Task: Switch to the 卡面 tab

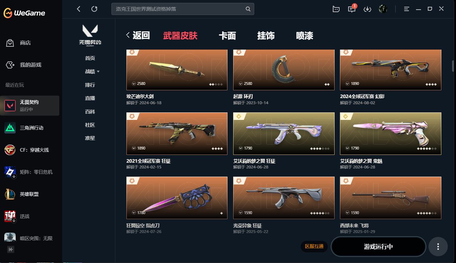Action: click(227, 36)
